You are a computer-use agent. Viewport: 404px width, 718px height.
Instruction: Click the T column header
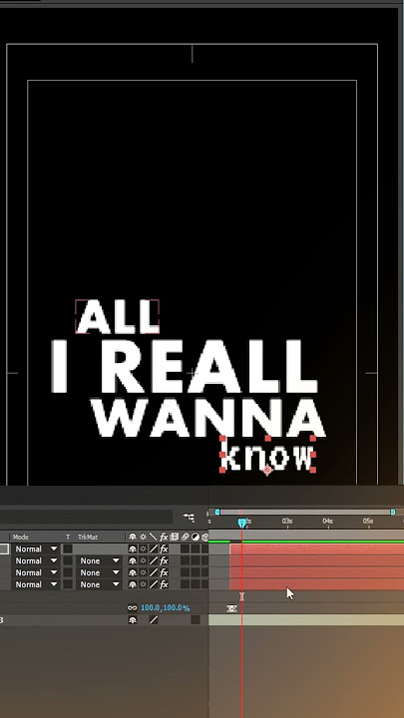[68, 537]
